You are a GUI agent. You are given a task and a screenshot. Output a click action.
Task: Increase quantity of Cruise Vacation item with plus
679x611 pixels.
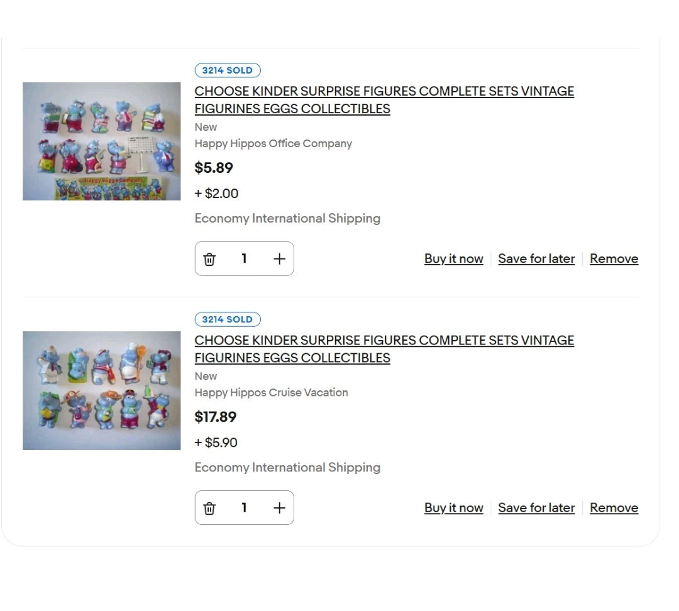[279, 508]
